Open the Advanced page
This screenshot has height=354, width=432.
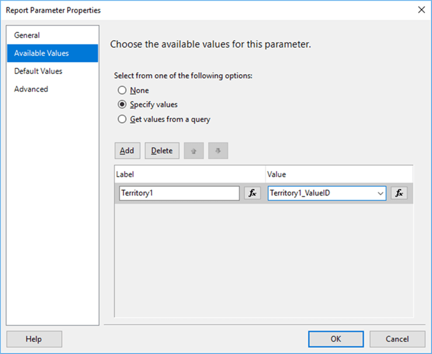coord(31,89)
